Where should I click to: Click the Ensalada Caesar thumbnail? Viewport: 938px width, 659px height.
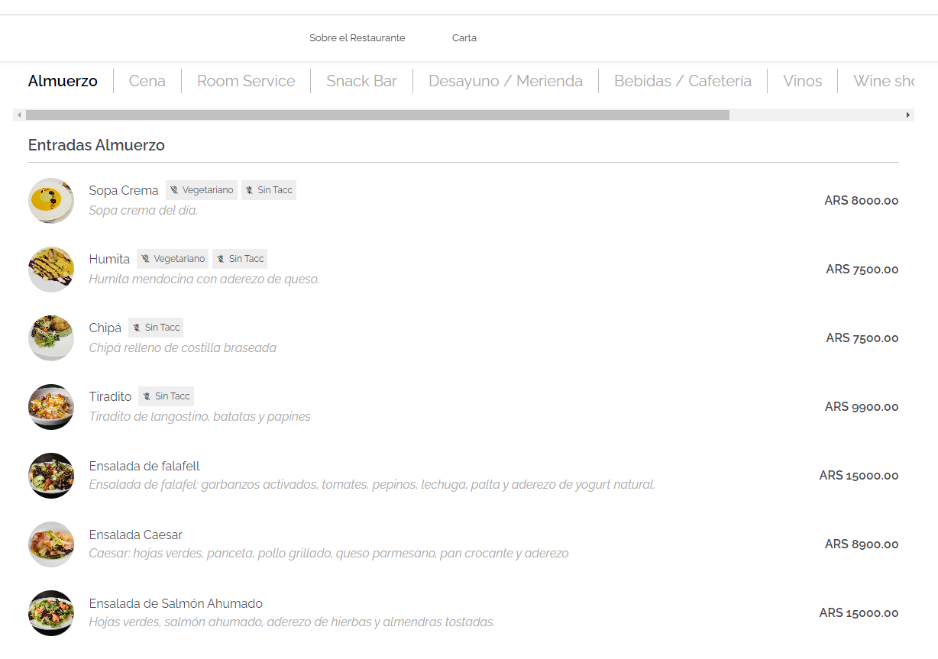point(51,544)
